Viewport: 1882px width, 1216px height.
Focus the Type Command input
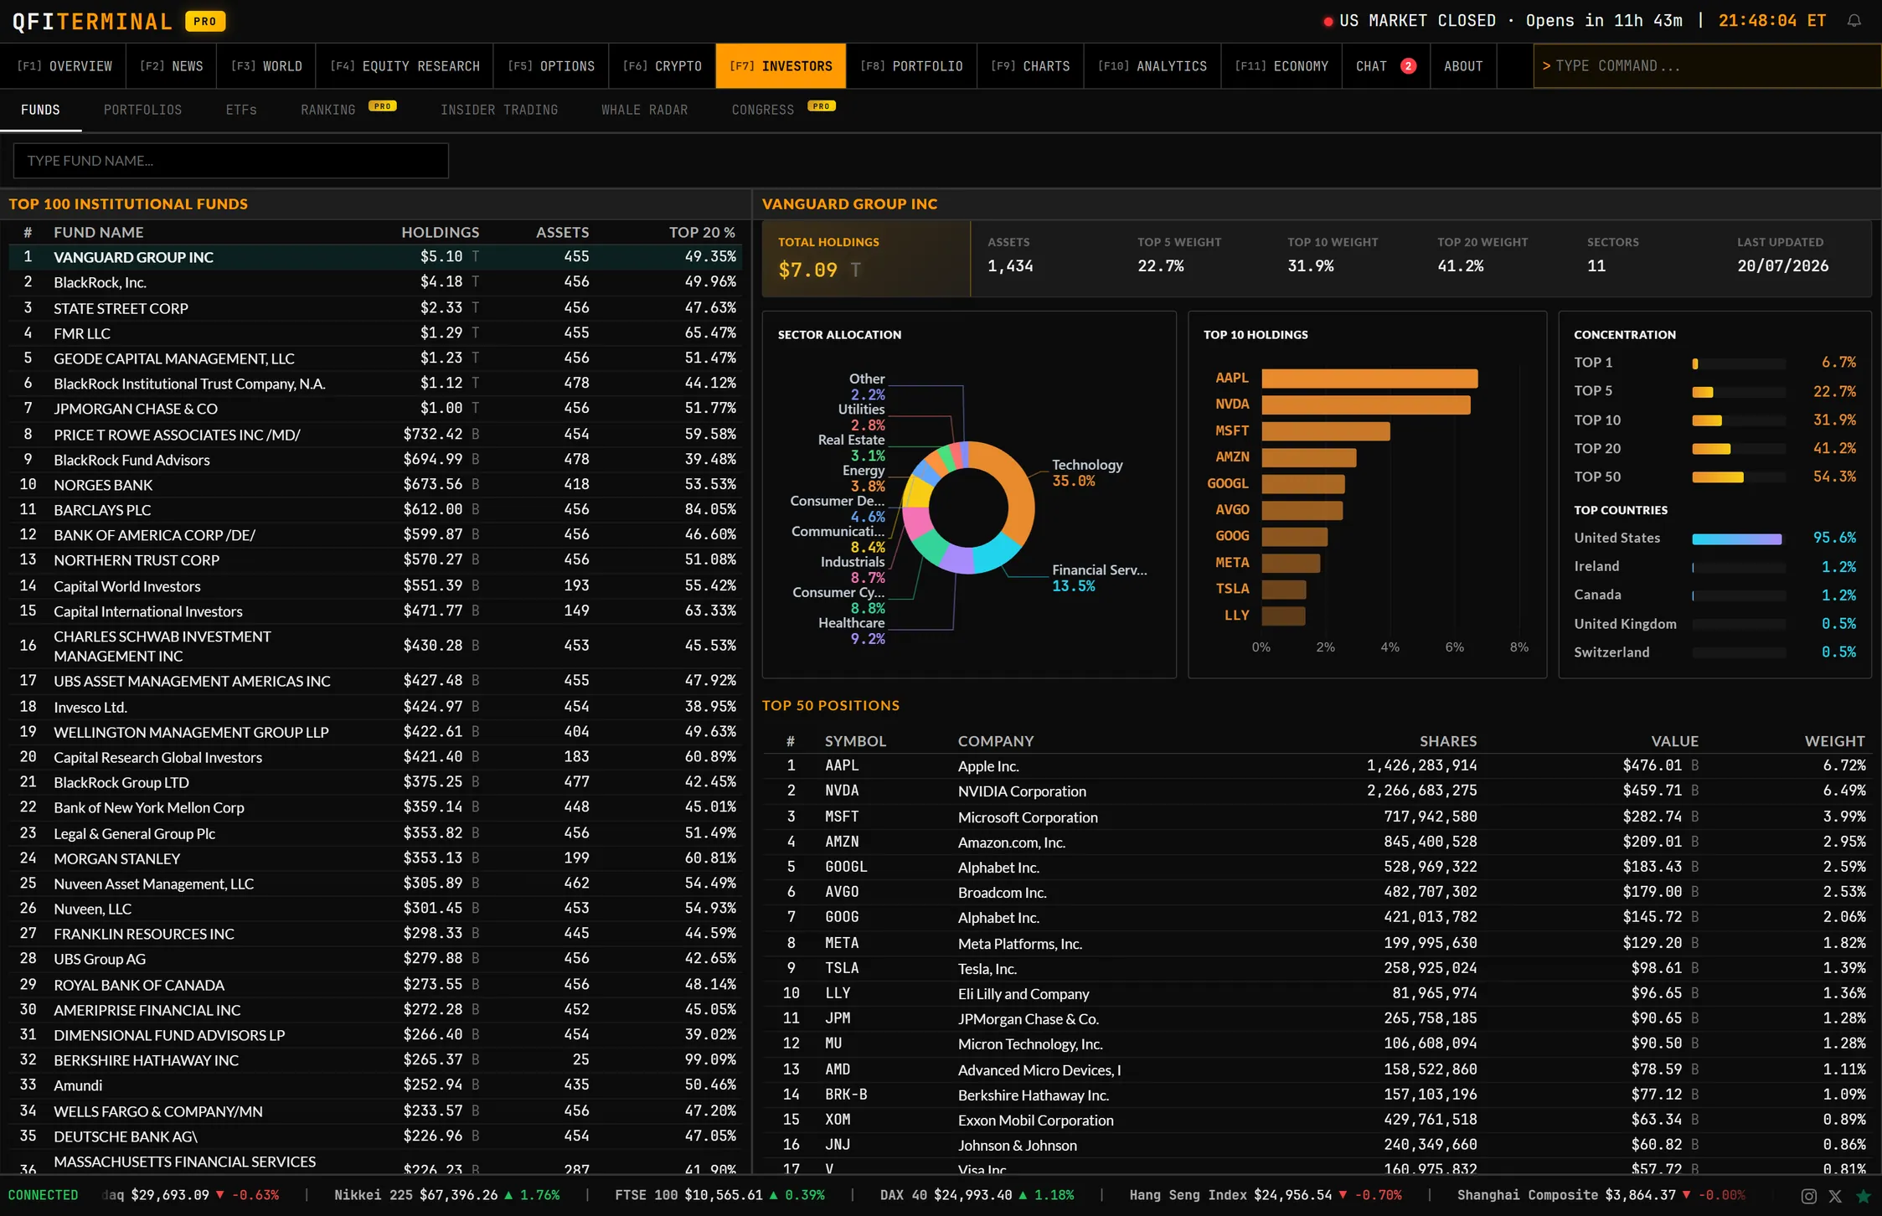tap(1707, 66)
